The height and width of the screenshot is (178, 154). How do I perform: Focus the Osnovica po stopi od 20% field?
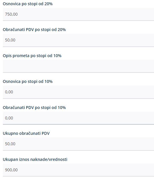coord(78,14)
